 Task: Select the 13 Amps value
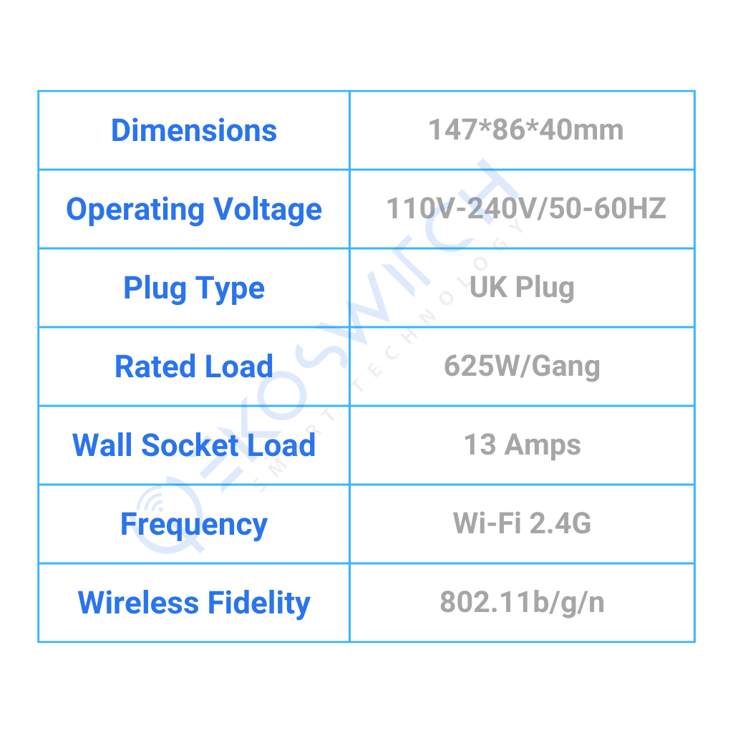pos(522,445)
